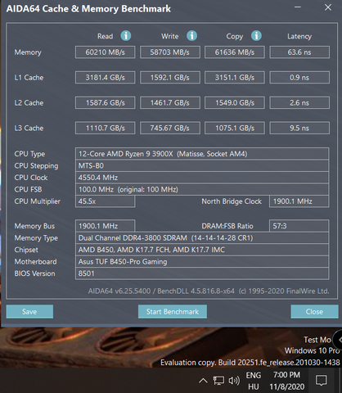Click the BIOS Version field 8501
342x393 pixels.
202,273
